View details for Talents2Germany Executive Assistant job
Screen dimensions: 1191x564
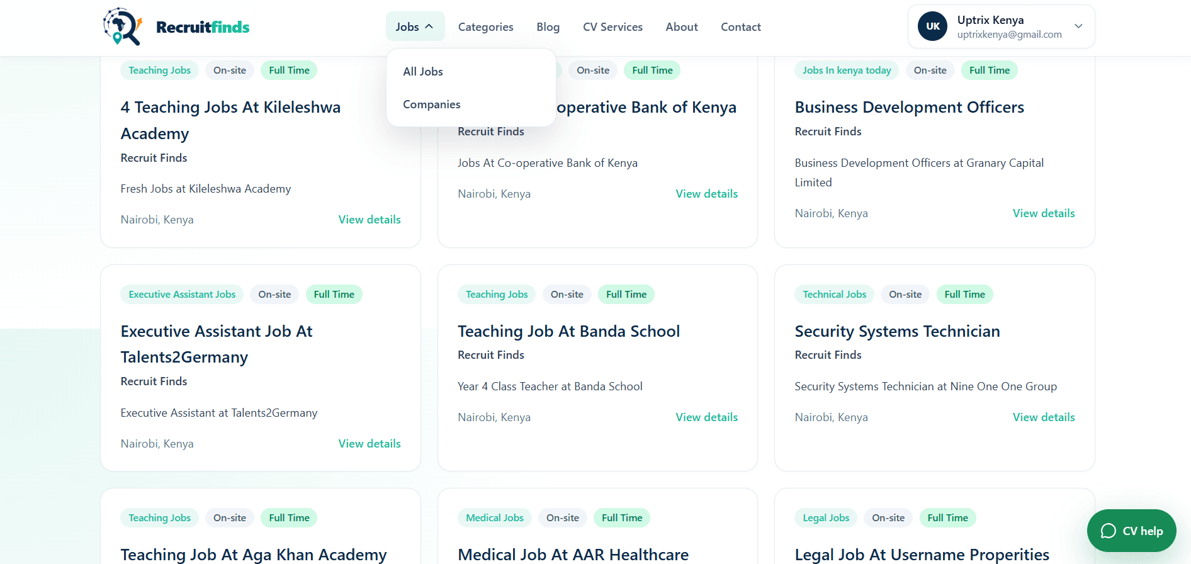[x=370, y=444]
